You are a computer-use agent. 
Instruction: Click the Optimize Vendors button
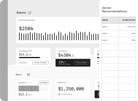coord(81,63)
